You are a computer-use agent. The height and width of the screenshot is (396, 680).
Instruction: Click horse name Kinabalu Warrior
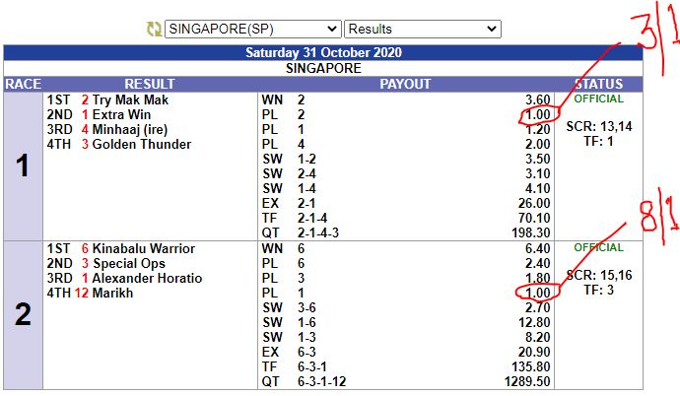tap(144, 249)
